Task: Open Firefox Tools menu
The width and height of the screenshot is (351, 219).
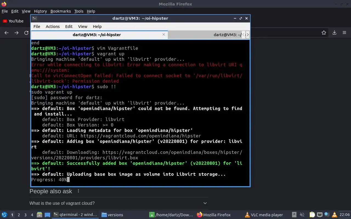Action: [79, 11]
